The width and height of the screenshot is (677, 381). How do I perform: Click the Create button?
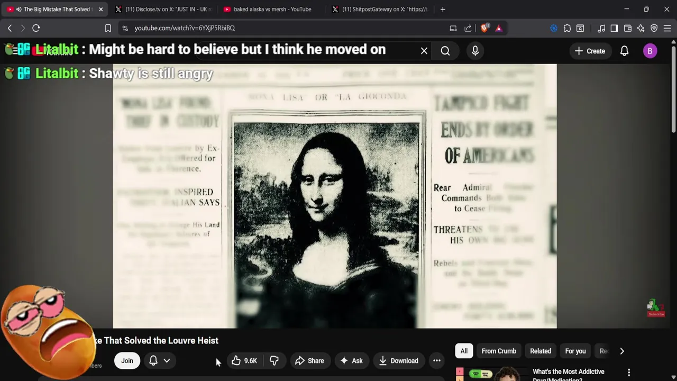coord(590,51)
